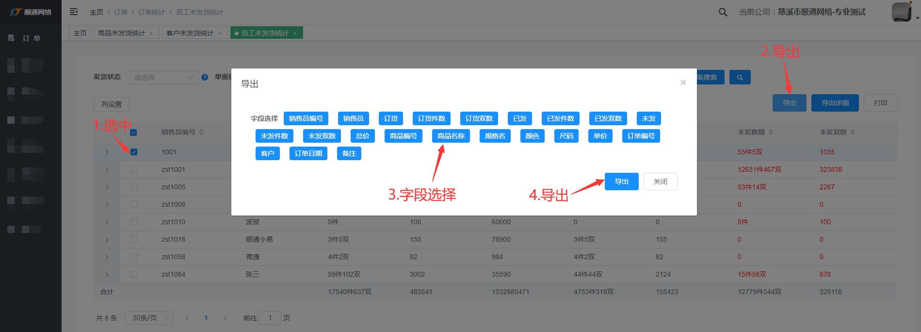The height and width of the screenshot is (332, 921).
Task: Click the help question mark icon
Action: [205, 77]
